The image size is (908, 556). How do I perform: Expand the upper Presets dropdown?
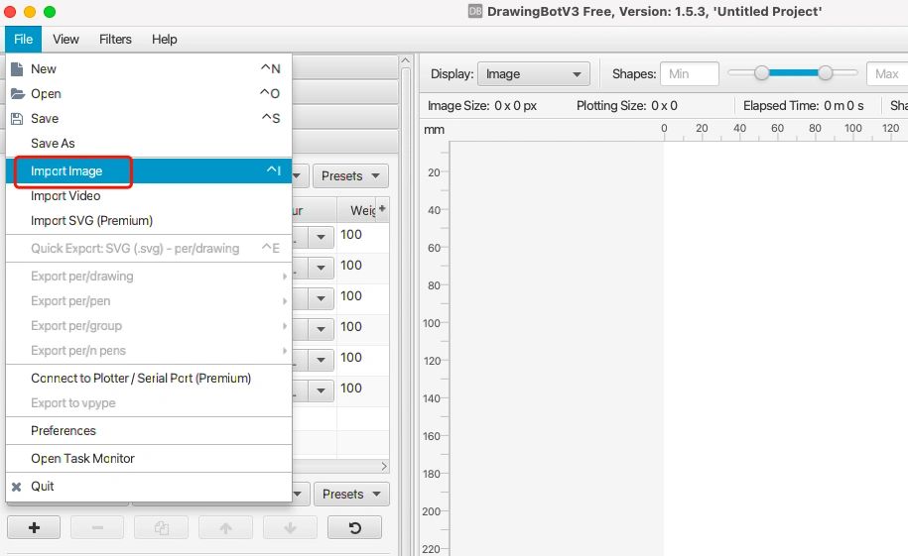click(351, 175)
